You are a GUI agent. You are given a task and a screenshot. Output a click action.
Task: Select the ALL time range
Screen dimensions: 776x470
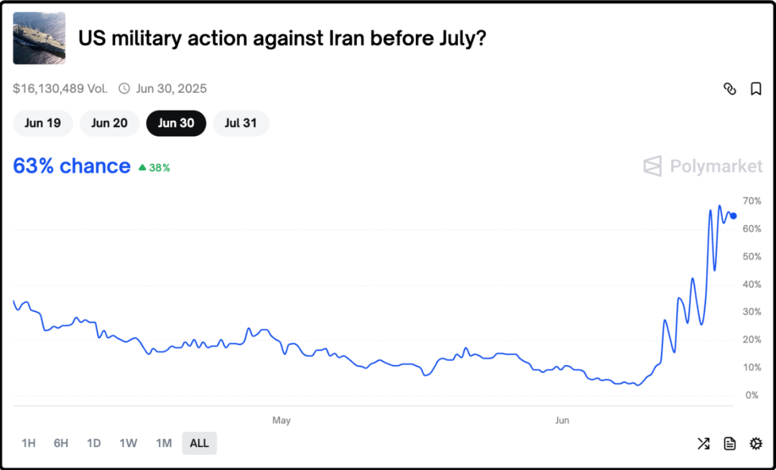click(199, 443)
